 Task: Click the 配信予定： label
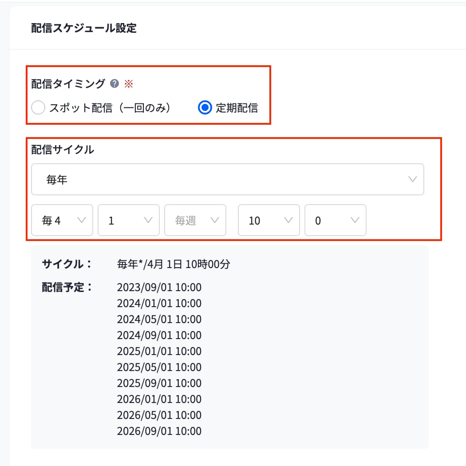[x=67, y=287]
